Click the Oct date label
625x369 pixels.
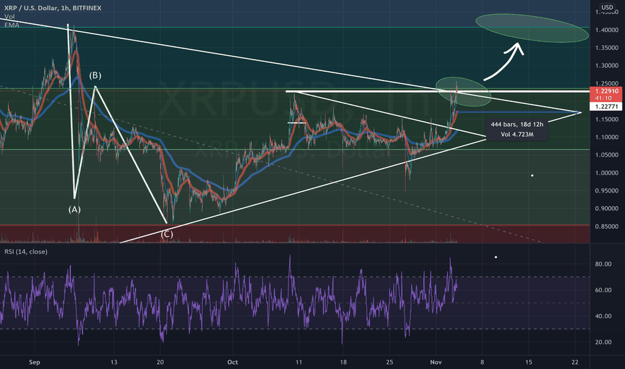(233, 362)
